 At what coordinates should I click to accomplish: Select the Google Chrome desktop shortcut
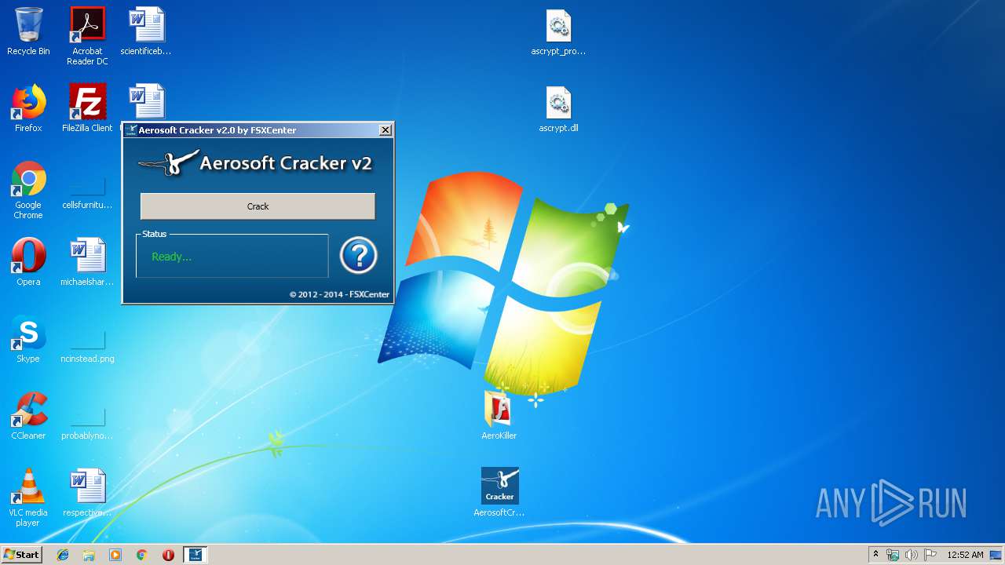point(28,190)
